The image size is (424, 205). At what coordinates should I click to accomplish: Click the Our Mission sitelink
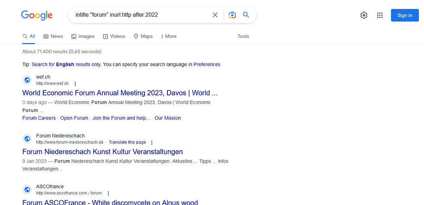pos(168,118)
